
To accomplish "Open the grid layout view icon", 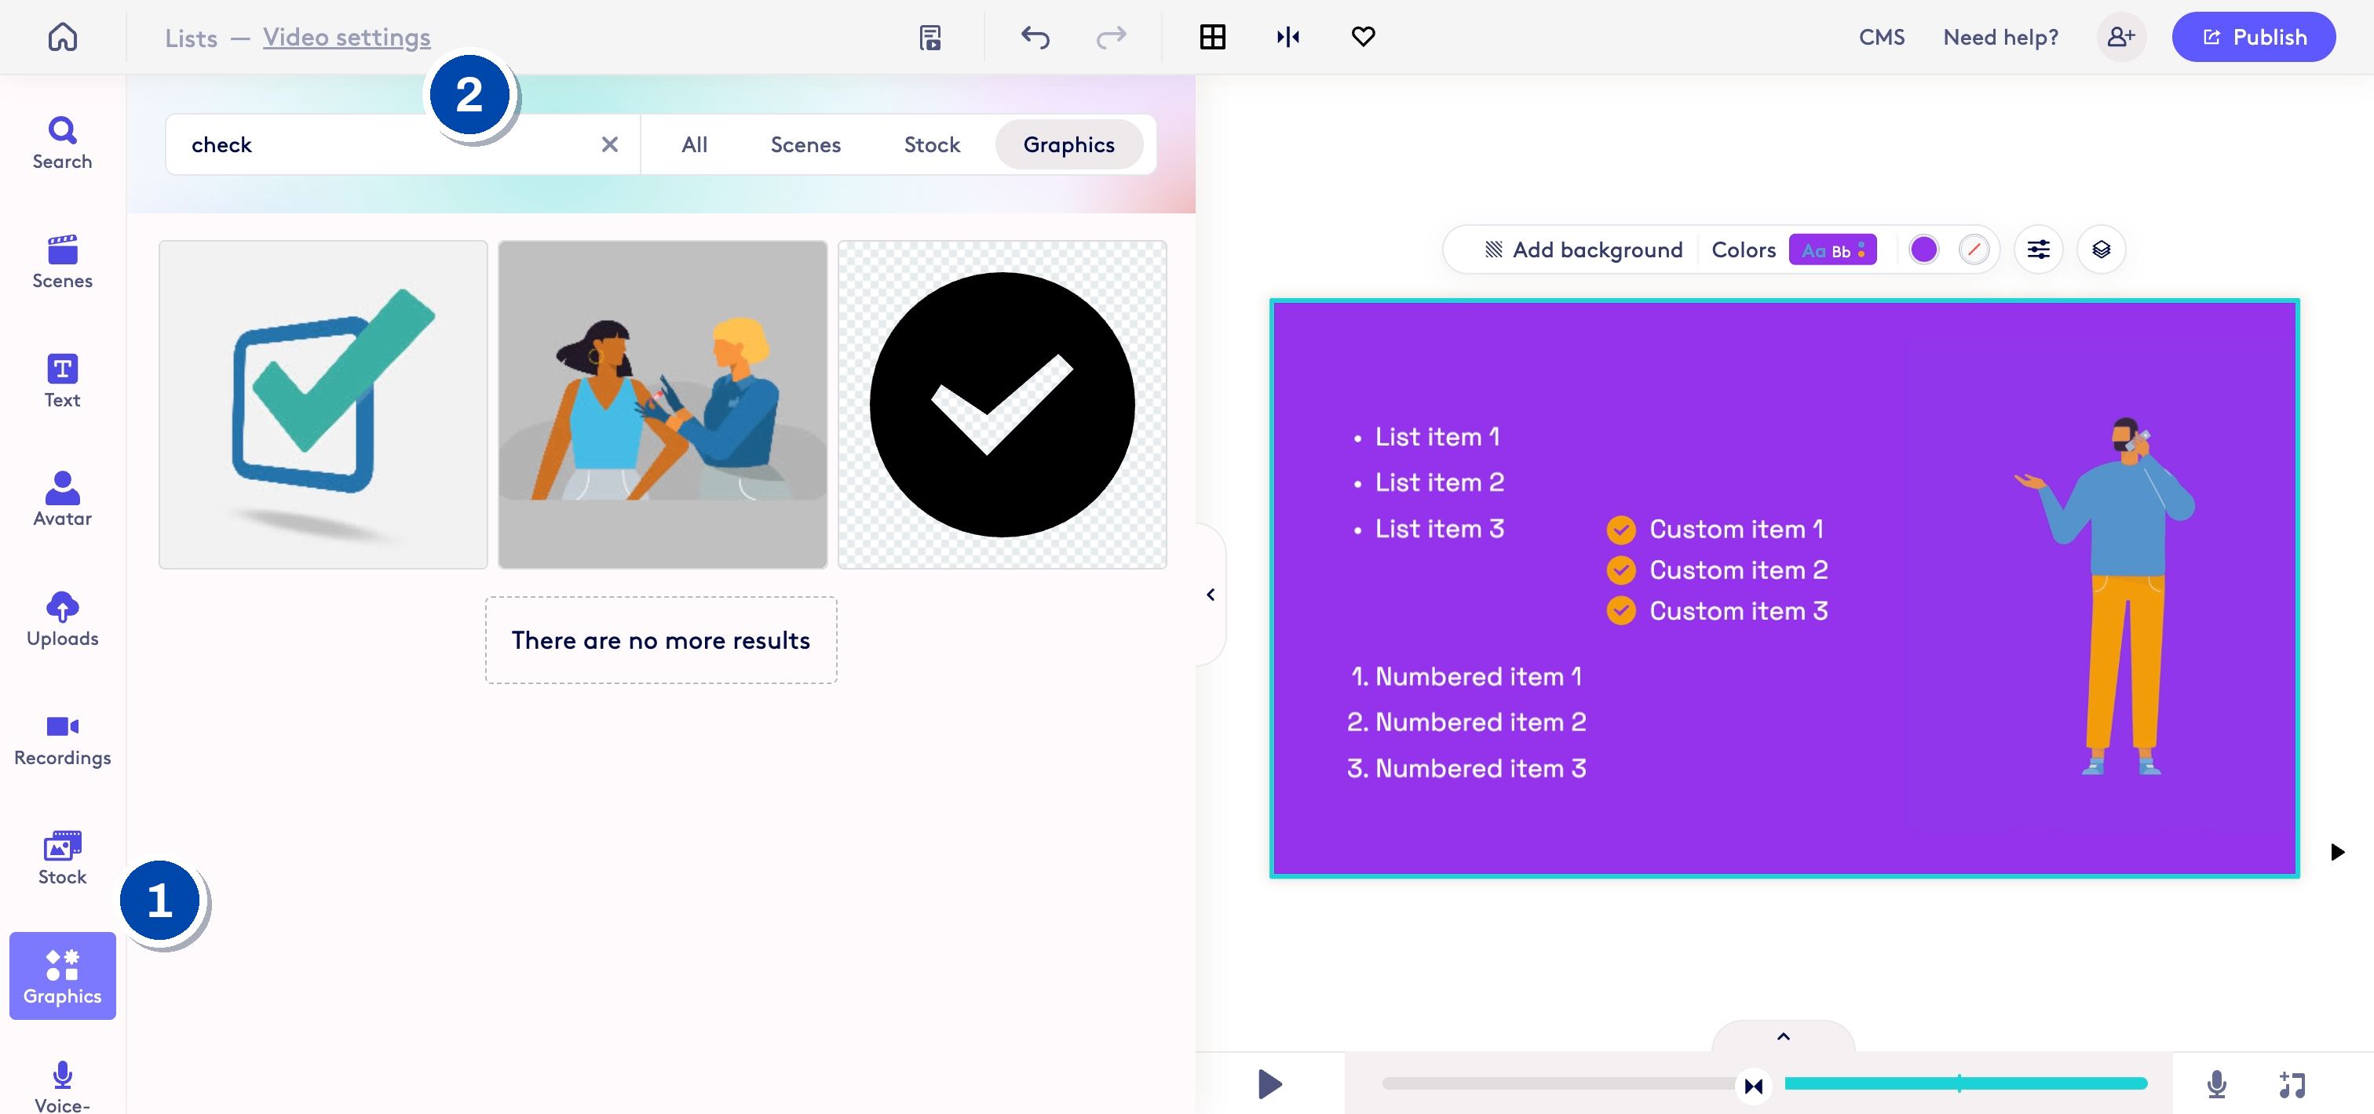I will tap(1212, 37).
